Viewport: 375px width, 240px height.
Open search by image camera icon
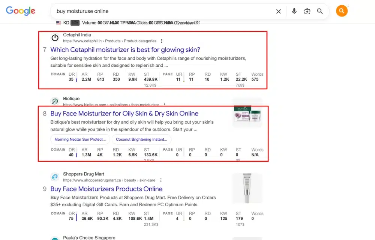coord(307,11)
